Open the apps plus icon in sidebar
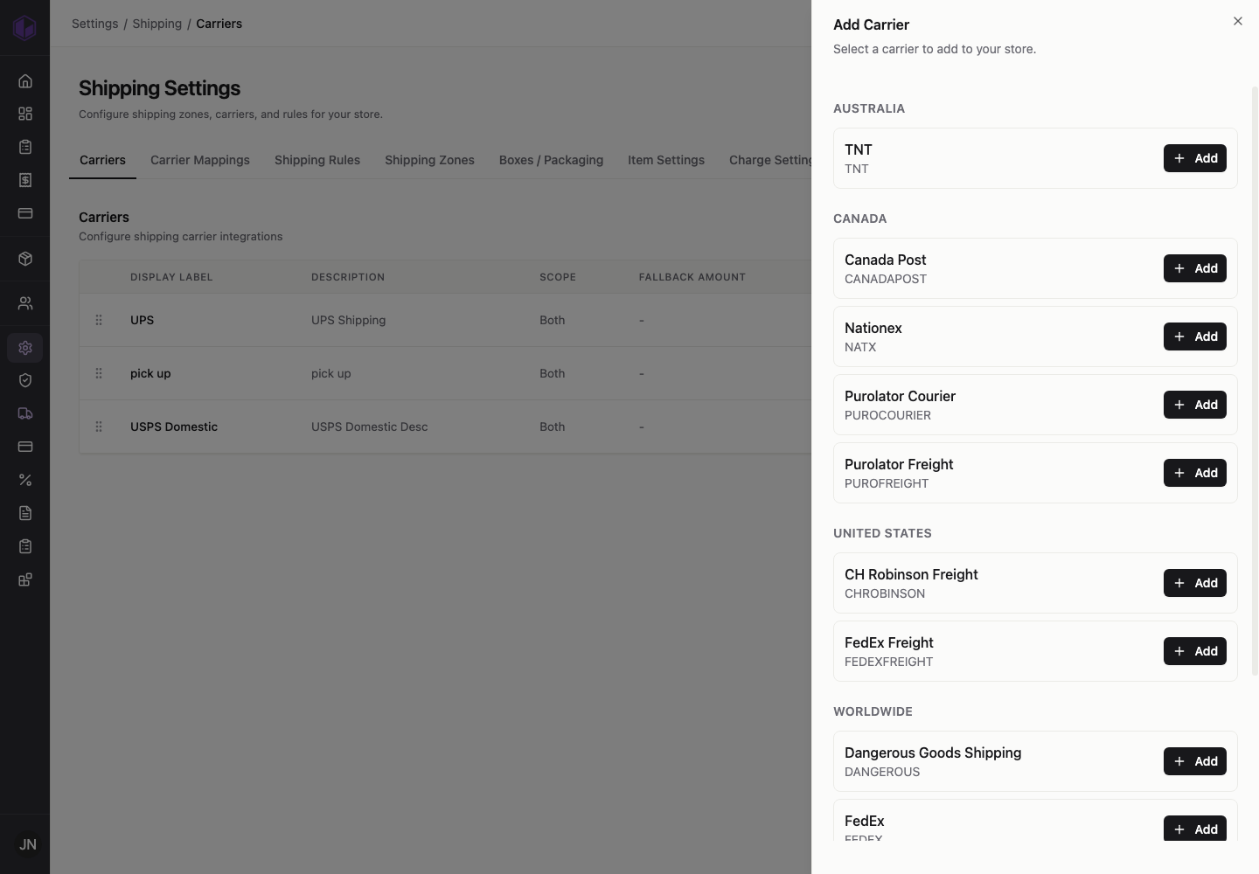Viewport: 1259px width, 874px height. (25, 579)
